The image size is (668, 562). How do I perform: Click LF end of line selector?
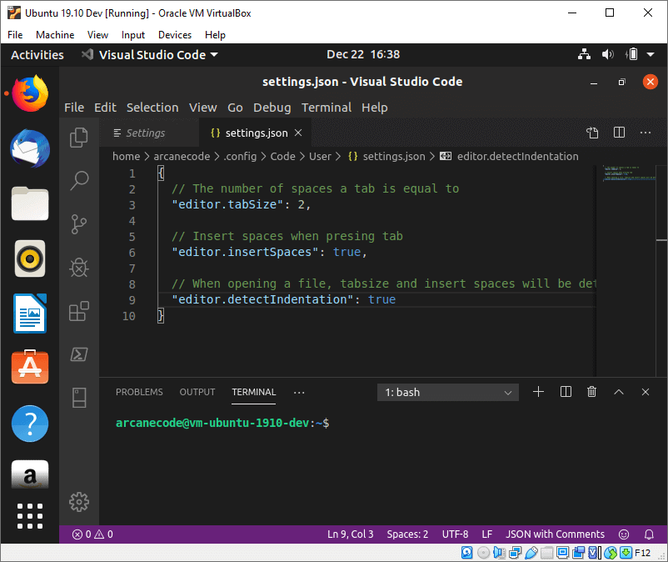pyautogui.click(x=487, y=534)
